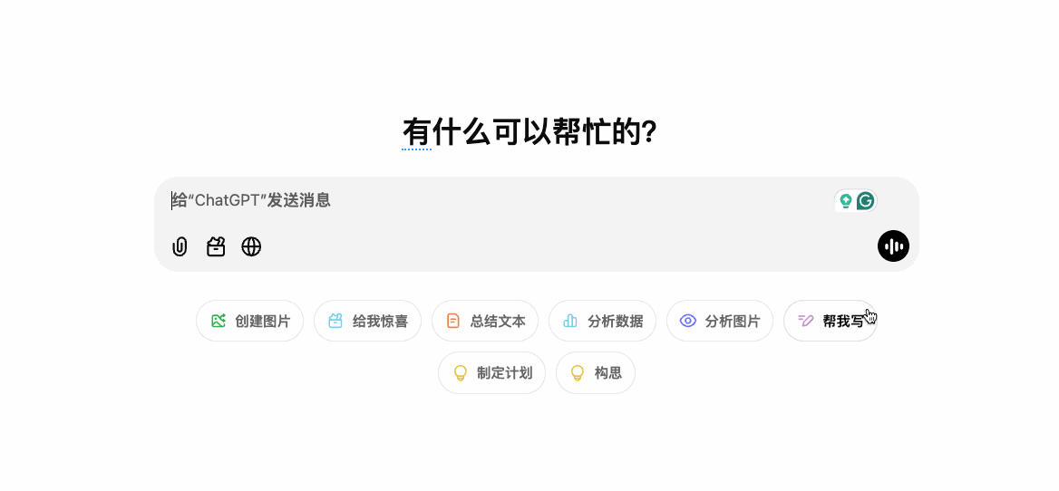Start voice mode with black waveform button
1059x491 pixels.
[893, 246]
